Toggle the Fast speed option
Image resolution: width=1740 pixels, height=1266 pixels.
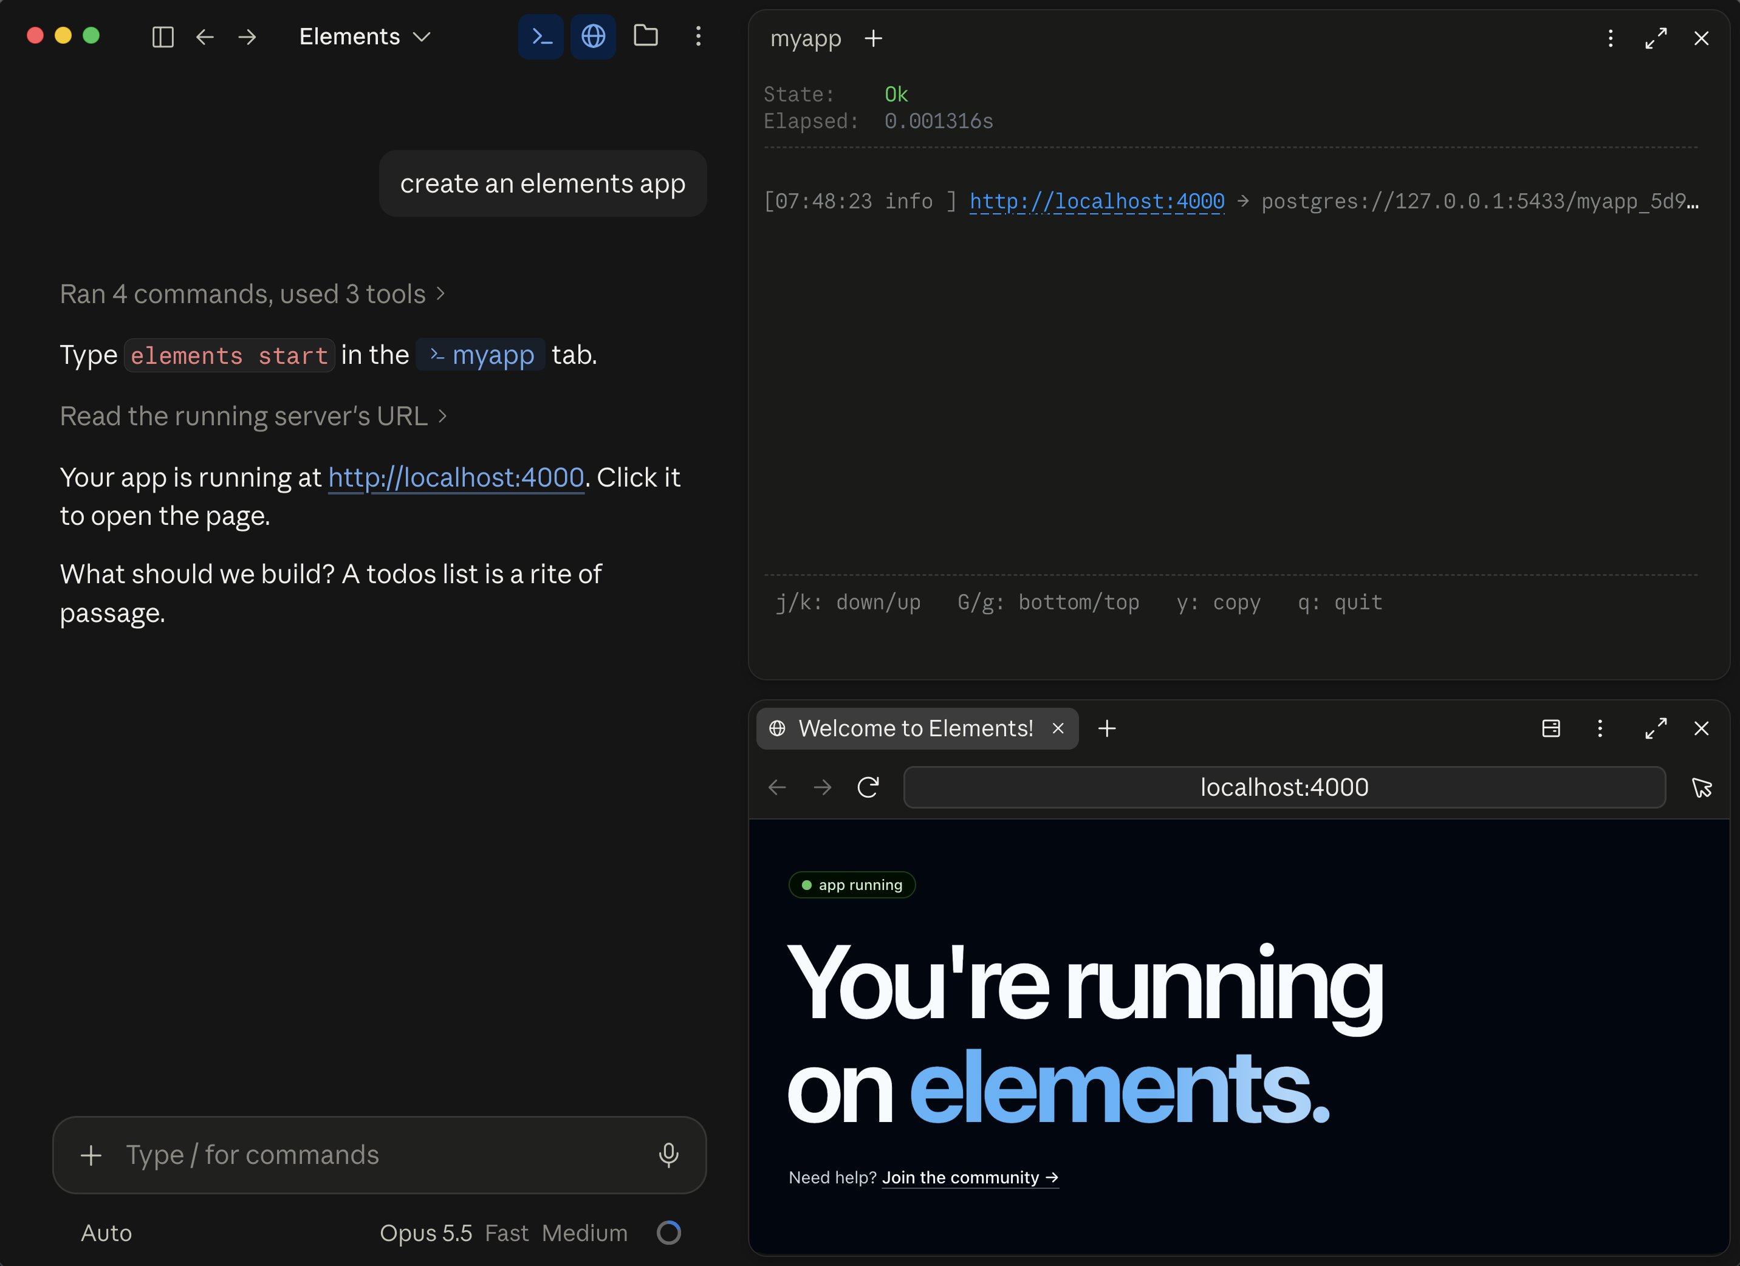click(506, 1233)
